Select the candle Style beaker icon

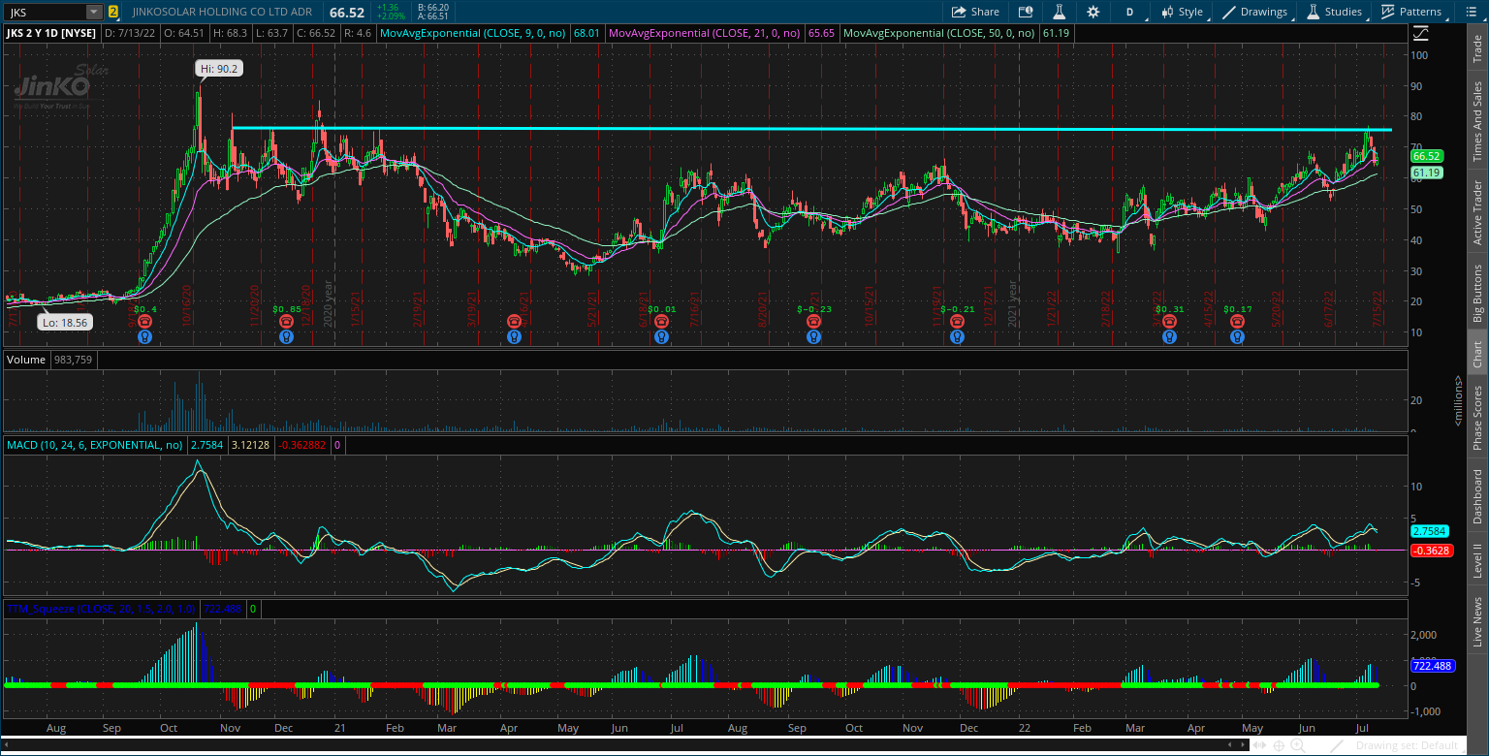coord(1059,12)
